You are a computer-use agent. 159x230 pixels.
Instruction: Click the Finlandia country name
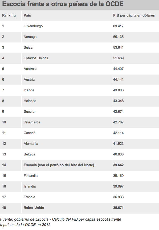[31, 176]
